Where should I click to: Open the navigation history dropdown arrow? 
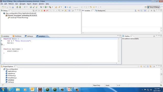click(96, 7)
